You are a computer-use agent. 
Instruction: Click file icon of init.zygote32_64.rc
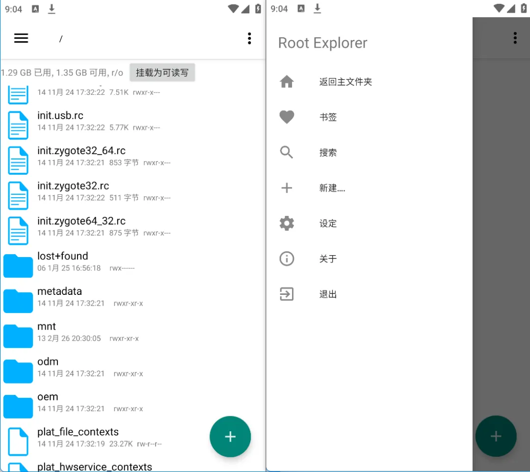18,160
